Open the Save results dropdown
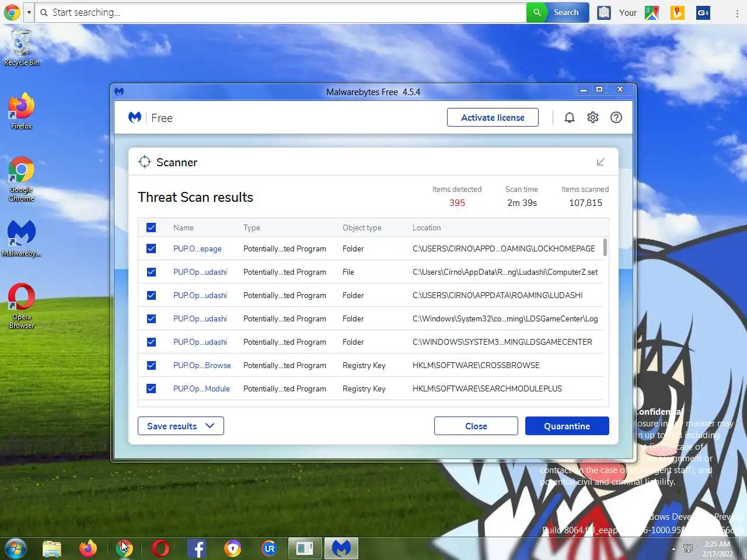This screenshot has width=747, height=560. point(181,426)
